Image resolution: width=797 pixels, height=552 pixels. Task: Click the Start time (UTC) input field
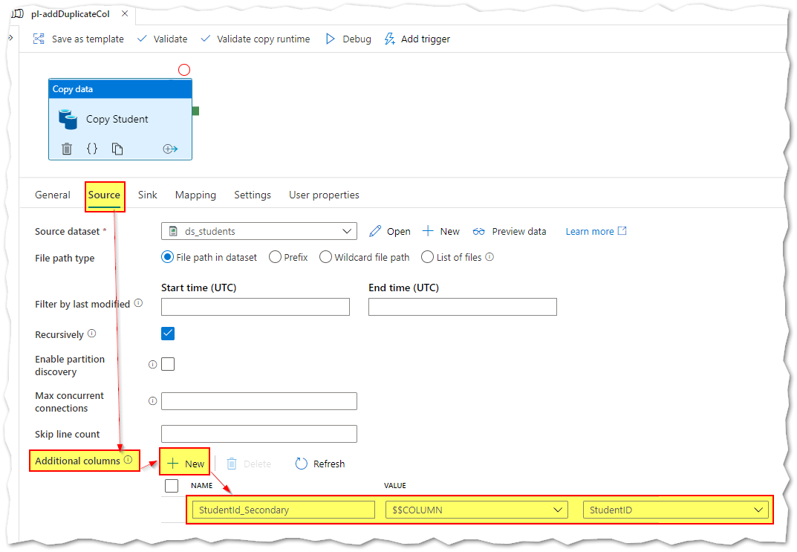coord(256,307)
